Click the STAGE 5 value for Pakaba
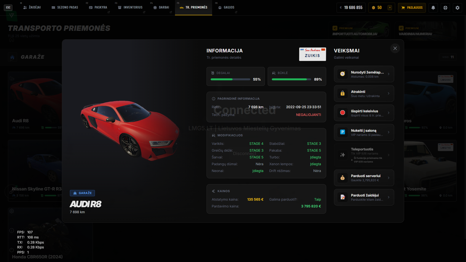The height and width of the screenshot is (262, 466). coord(314,150)
